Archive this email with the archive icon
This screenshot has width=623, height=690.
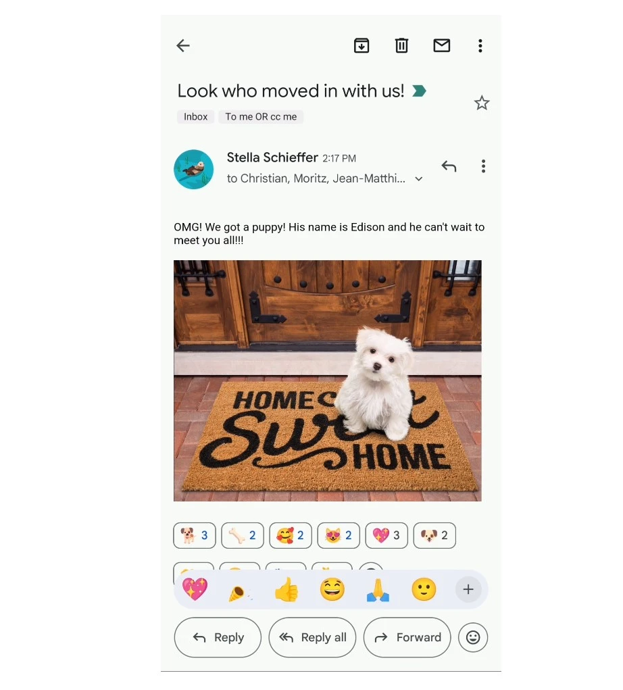point(362,45)
